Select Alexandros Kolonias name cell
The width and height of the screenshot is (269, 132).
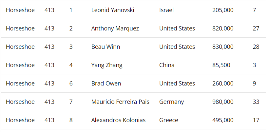tap(118, 120)
